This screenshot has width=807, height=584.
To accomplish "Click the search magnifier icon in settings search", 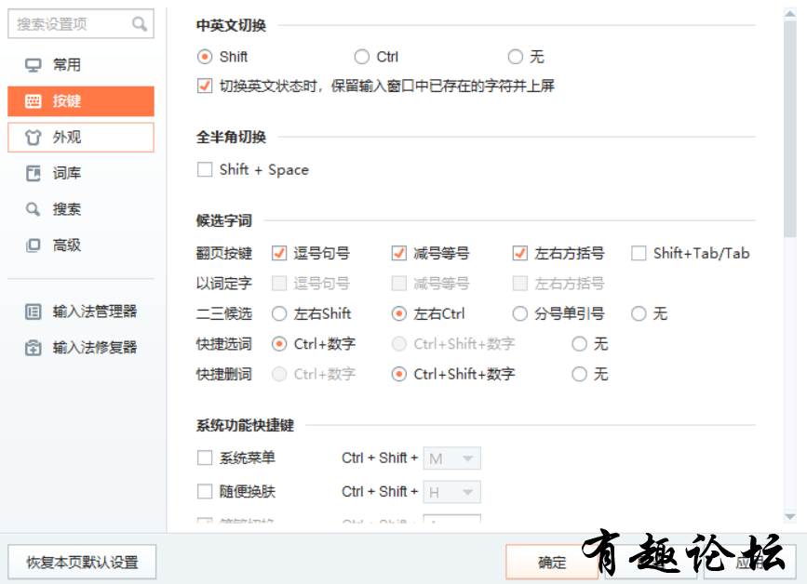I will point(140,23).
